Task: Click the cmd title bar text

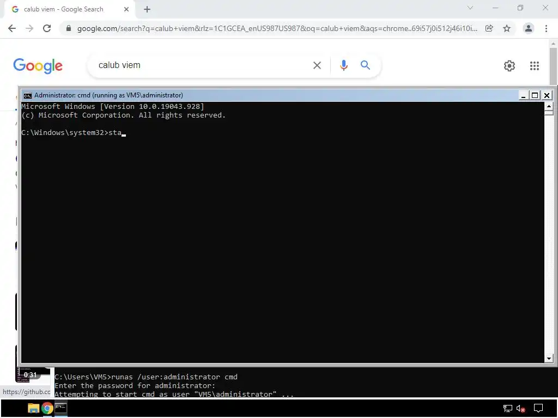Action: (x=108, y=95)
